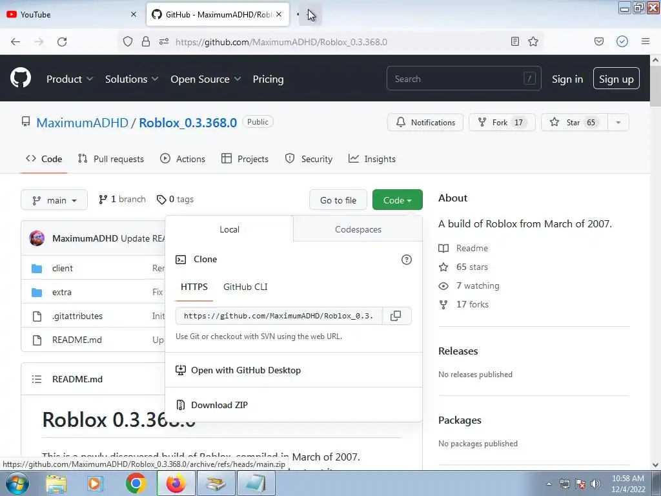
Task: Show site security padlock info
Action: pos(145,41)
